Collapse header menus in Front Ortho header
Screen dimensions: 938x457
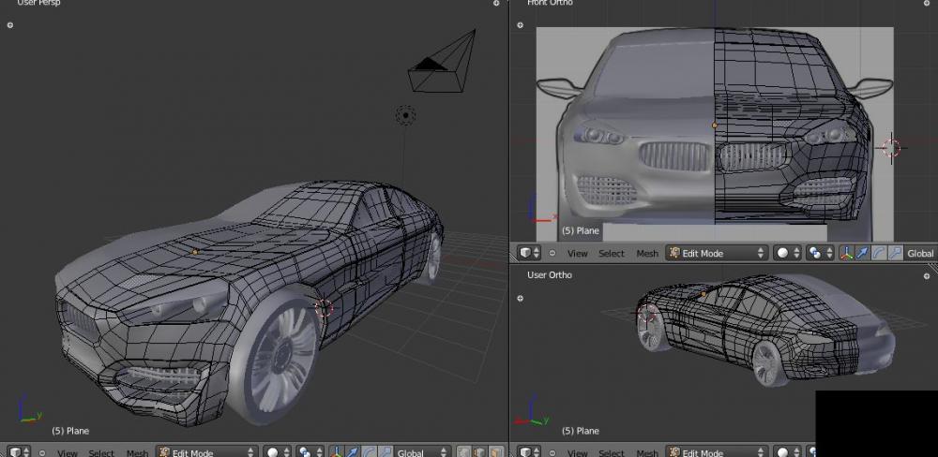tap(552, 253)
